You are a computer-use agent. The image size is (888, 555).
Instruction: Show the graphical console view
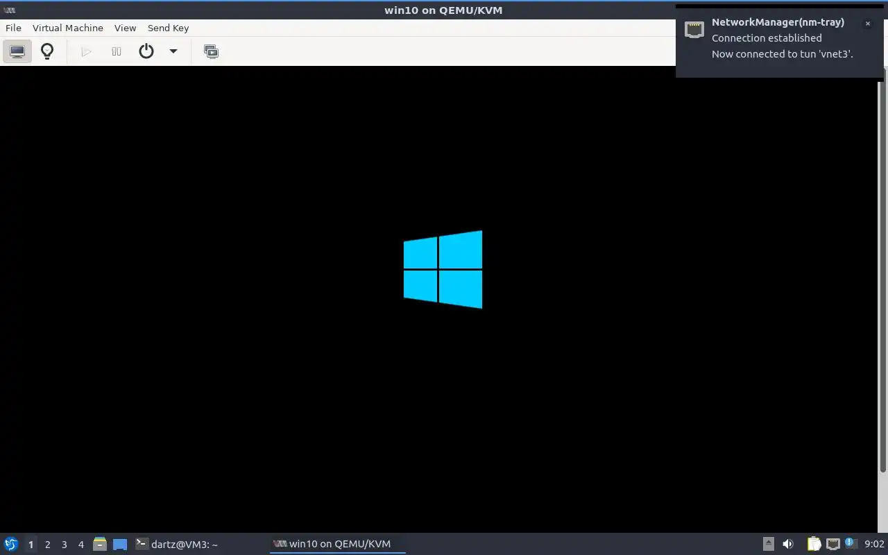pyautogui.click(x=17, y=51)
